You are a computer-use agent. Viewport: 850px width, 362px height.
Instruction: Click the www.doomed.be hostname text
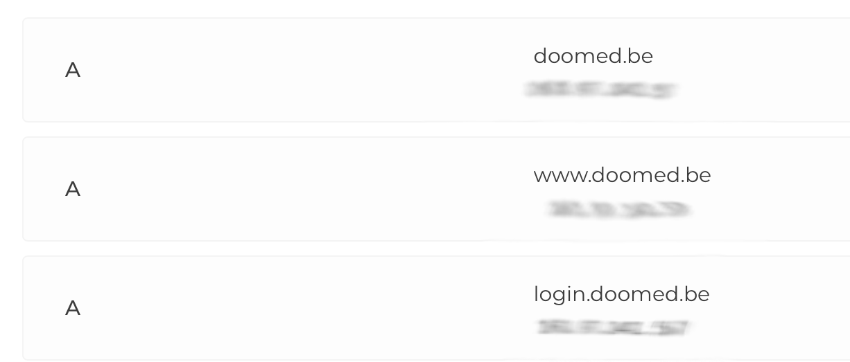tap(622, 175)
